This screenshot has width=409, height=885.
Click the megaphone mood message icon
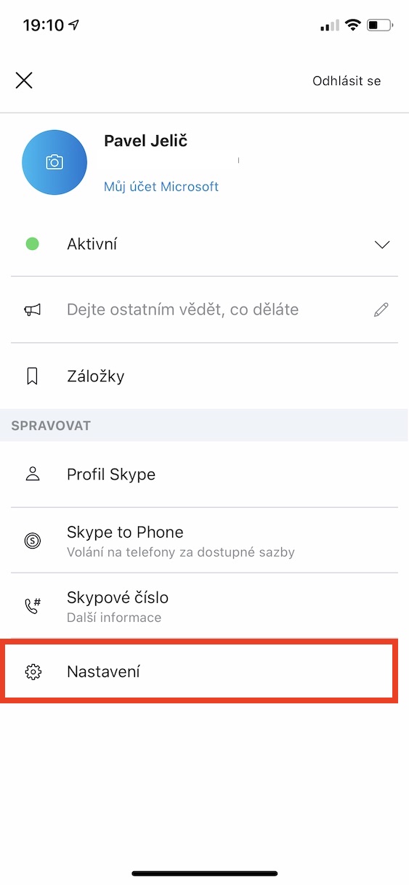32,310
